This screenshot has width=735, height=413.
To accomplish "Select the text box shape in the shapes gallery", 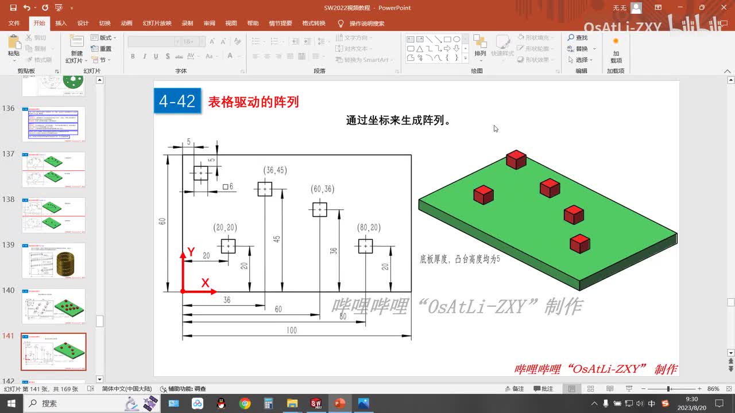I will tap(411, 40).
